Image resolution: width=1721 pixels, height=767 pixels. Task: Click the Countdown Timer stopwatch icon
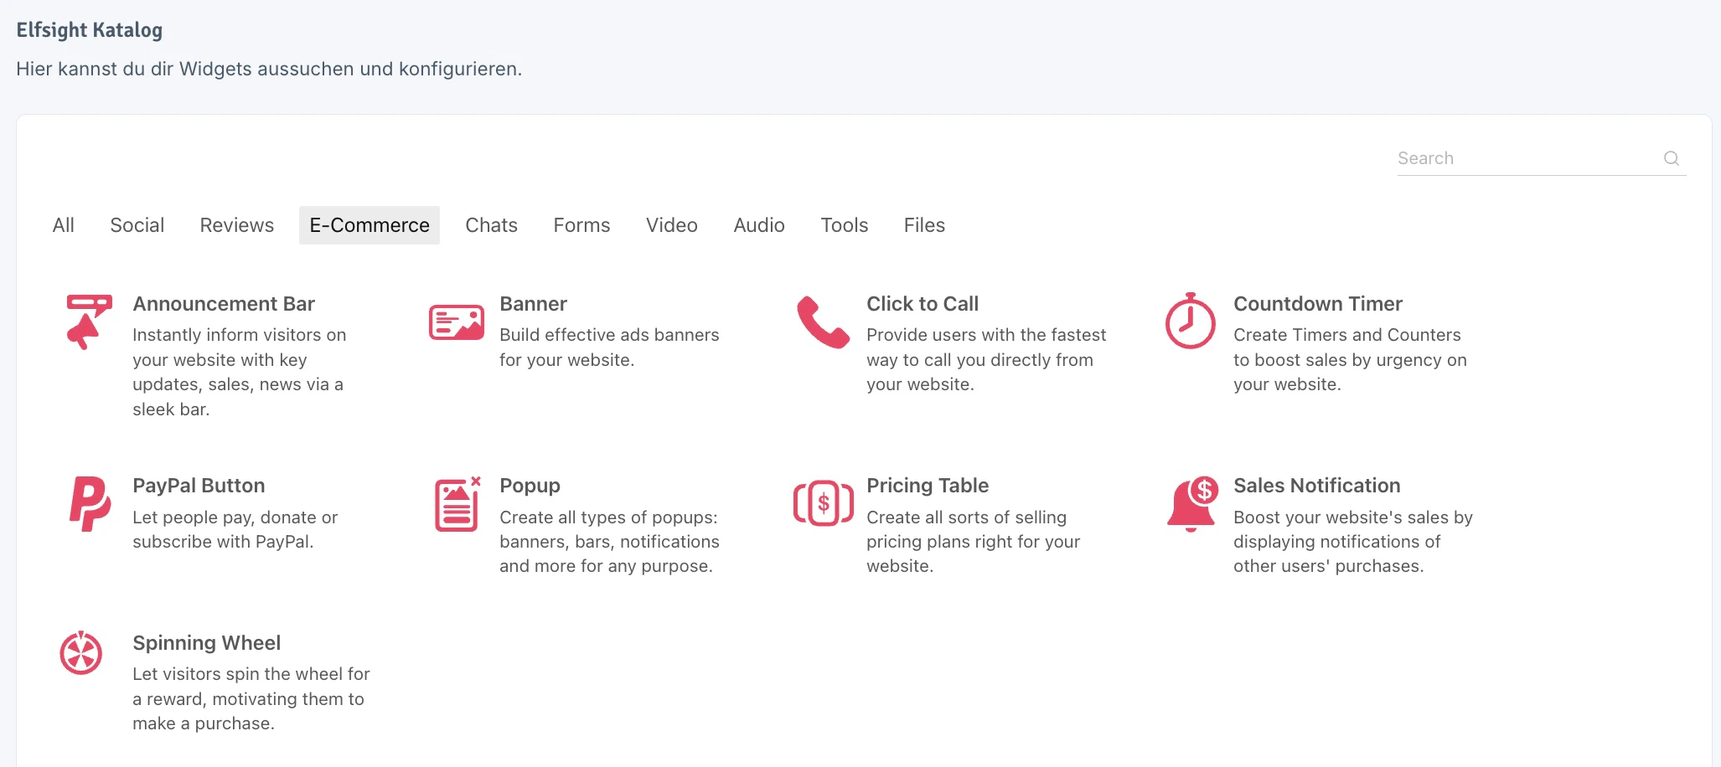pyautogui.click(x=1190, y=321)
